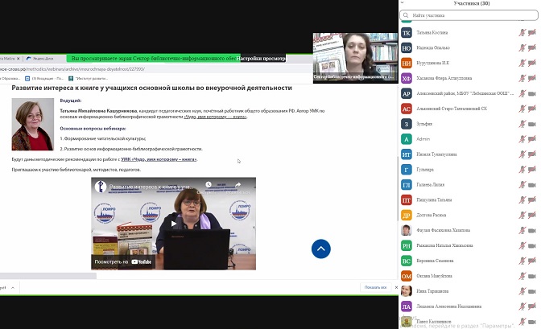Toggle the camera icon in the АР row
541x329 pixels.
(531, 93)
